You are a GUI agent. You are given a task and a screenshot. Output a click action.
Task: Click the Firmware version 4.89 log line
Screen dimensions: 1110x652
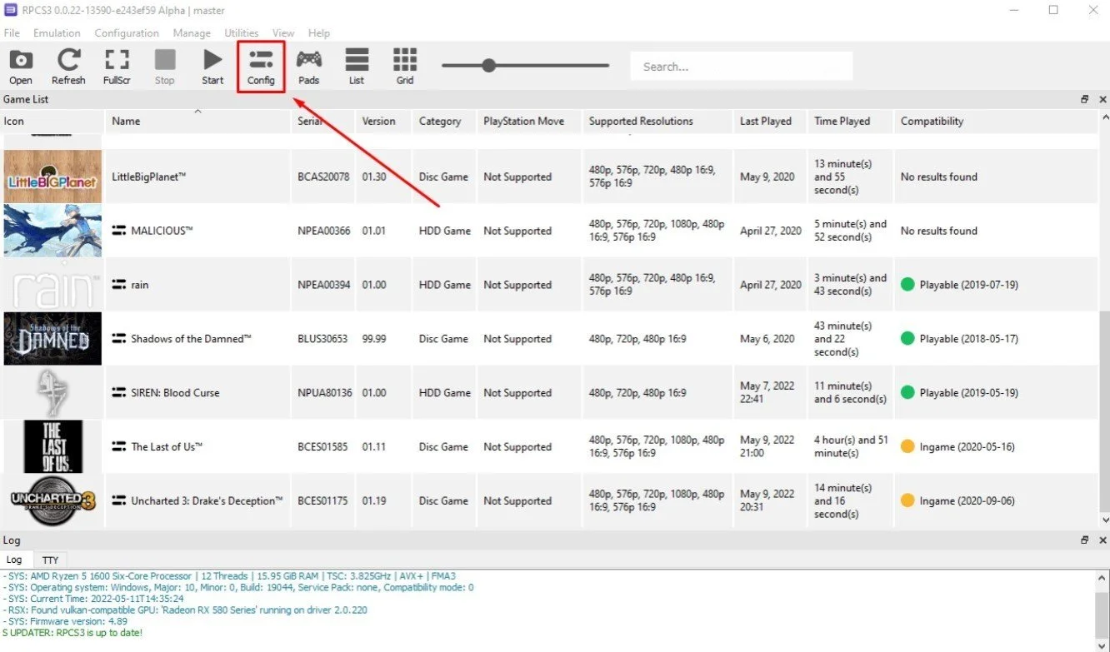[x=67, y=621]
